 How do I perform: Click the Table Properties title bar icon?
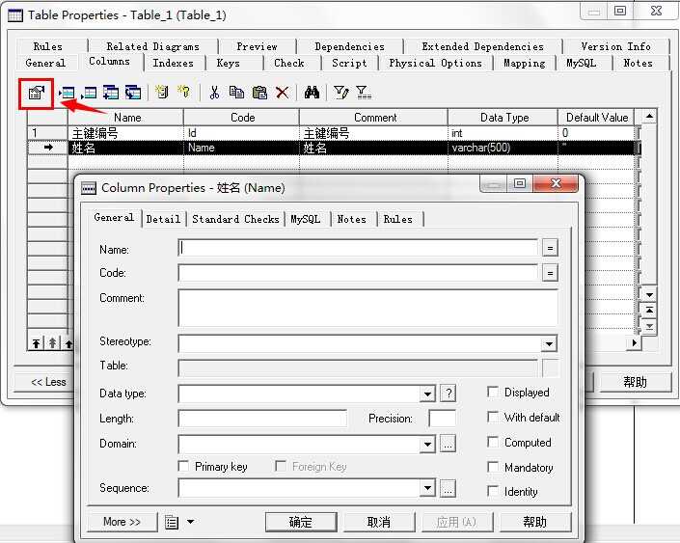coord(15,15)
